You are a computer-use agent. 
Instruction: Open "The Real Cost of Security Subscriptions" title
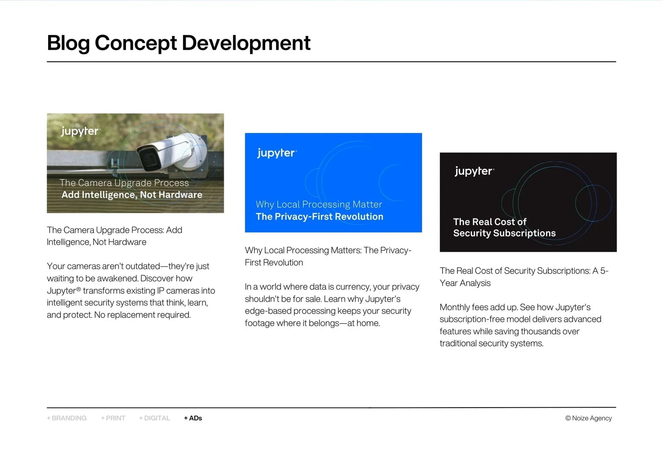coord(524,277)
